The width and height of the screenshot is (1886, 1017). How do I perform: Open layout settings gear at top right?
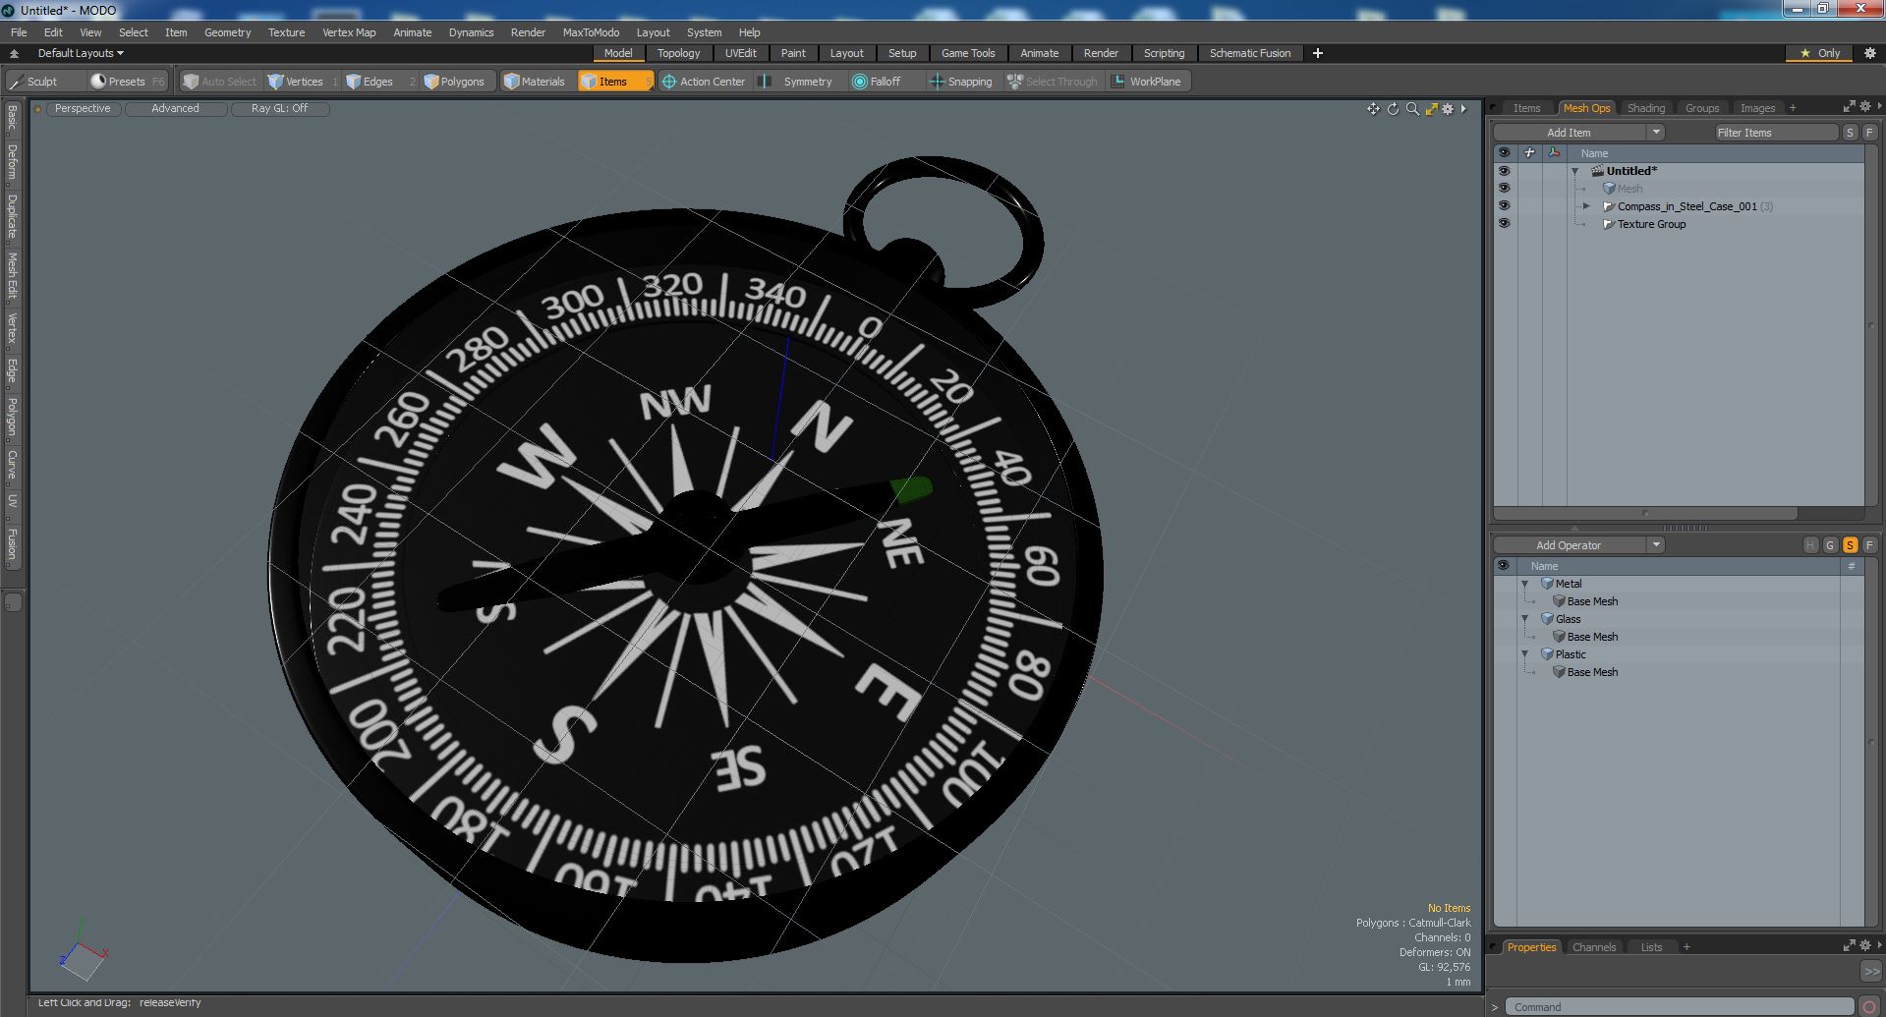point(1870,53)
